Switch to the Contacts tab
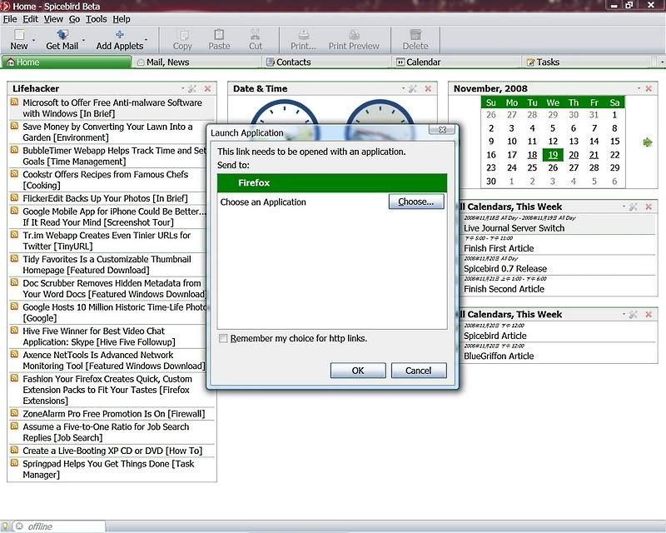The width and height of the screenshot is (666, 533). [x=326, y=62]
